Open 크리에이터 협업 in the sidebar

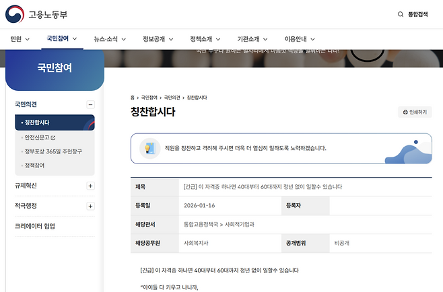pos(35,226)
